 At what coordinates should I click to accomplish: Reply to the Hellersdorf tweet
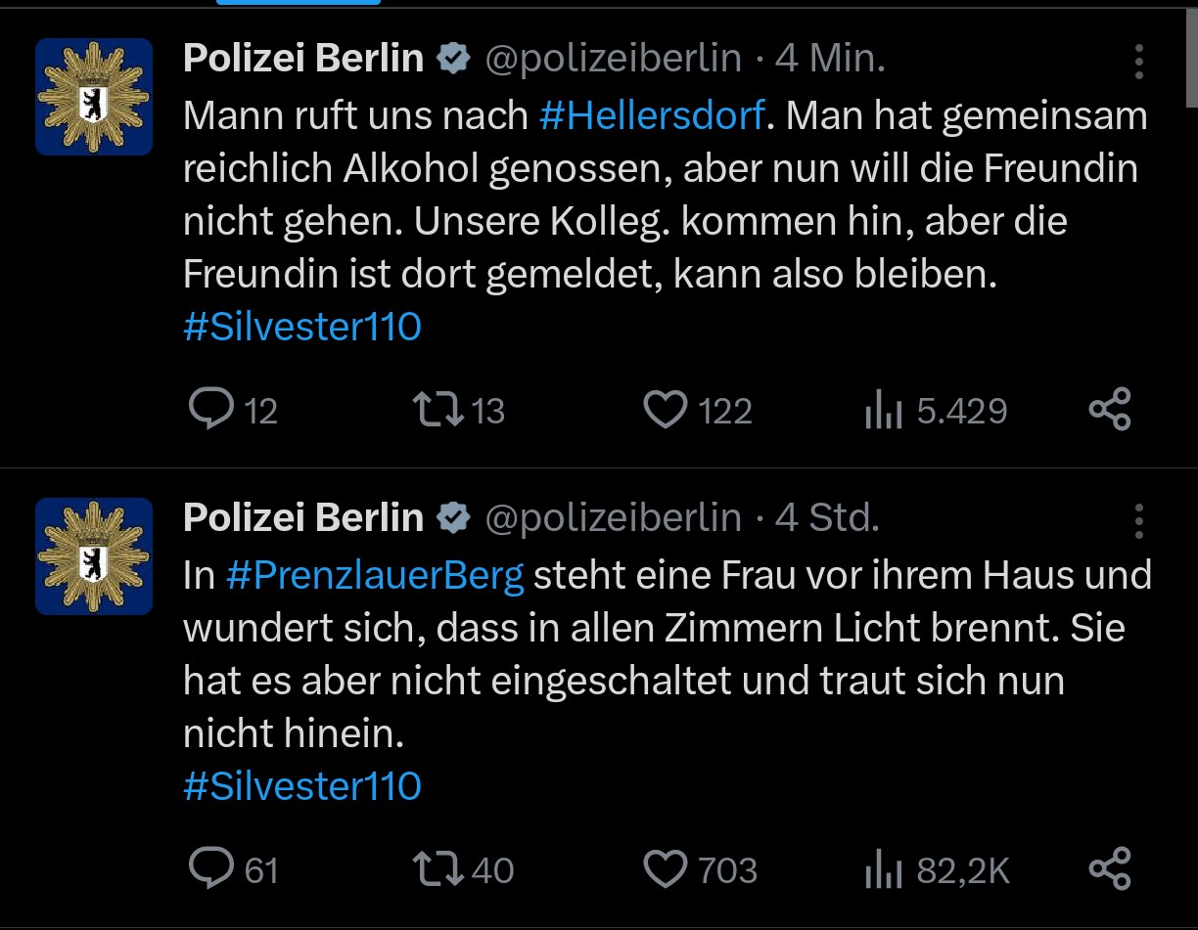click(211, 410)
